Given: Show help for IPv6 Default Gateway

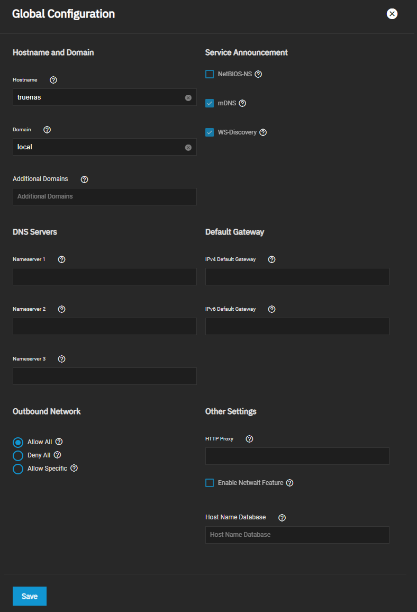Looking at the screenshot, I should pyautogui.click(x=272, y=309).
